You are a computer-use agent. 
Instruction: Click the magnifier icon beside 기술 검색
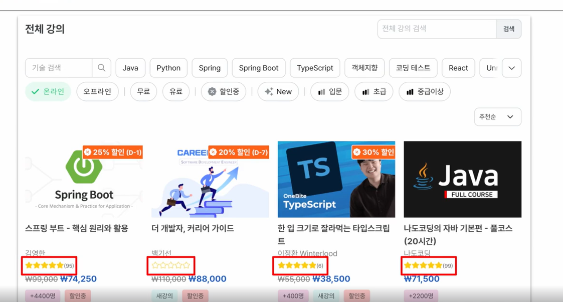(x=102, y=68)
